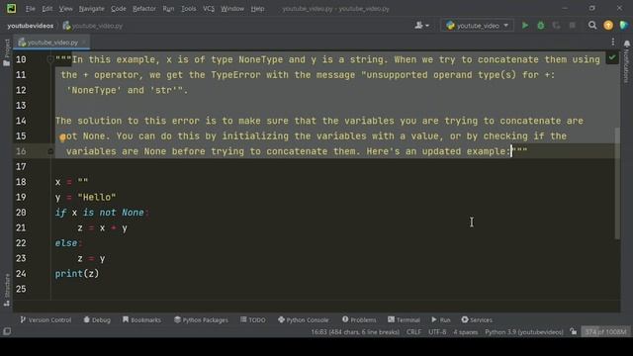Toggle file read-only lock icon
The image size is (633, 356).
(x=574, y=332)
